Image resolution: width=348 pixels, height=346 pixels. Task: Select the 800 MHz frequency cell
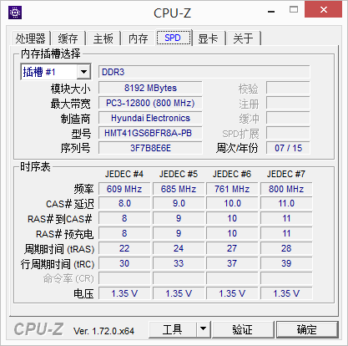[x=286, y=189]
